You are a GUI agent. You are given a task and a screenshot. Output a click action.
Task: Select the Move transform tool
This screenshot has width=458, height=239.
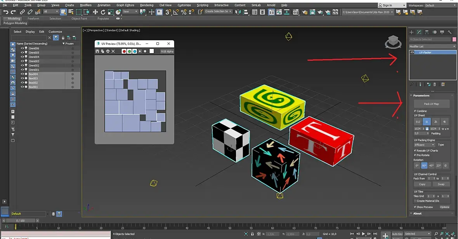click(x=95, y=12)
